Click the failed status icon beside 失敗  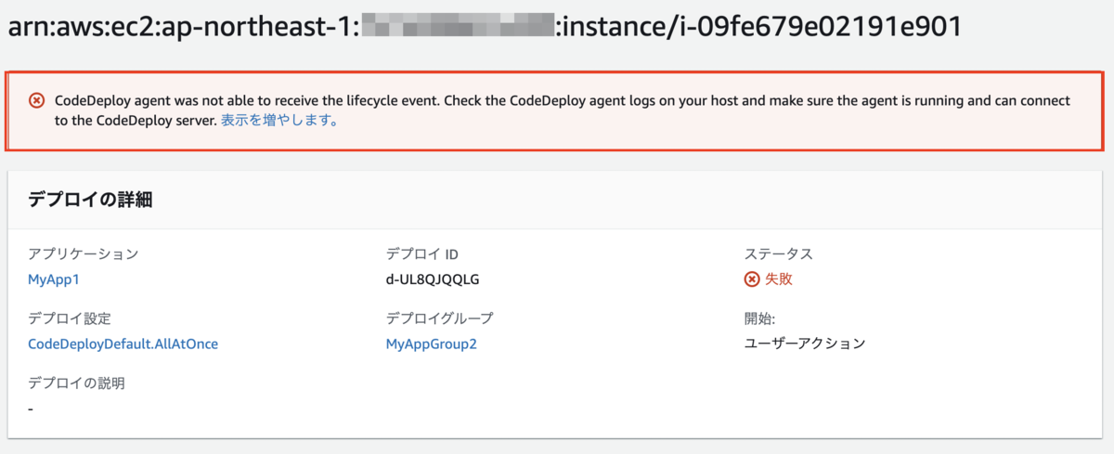752,279
